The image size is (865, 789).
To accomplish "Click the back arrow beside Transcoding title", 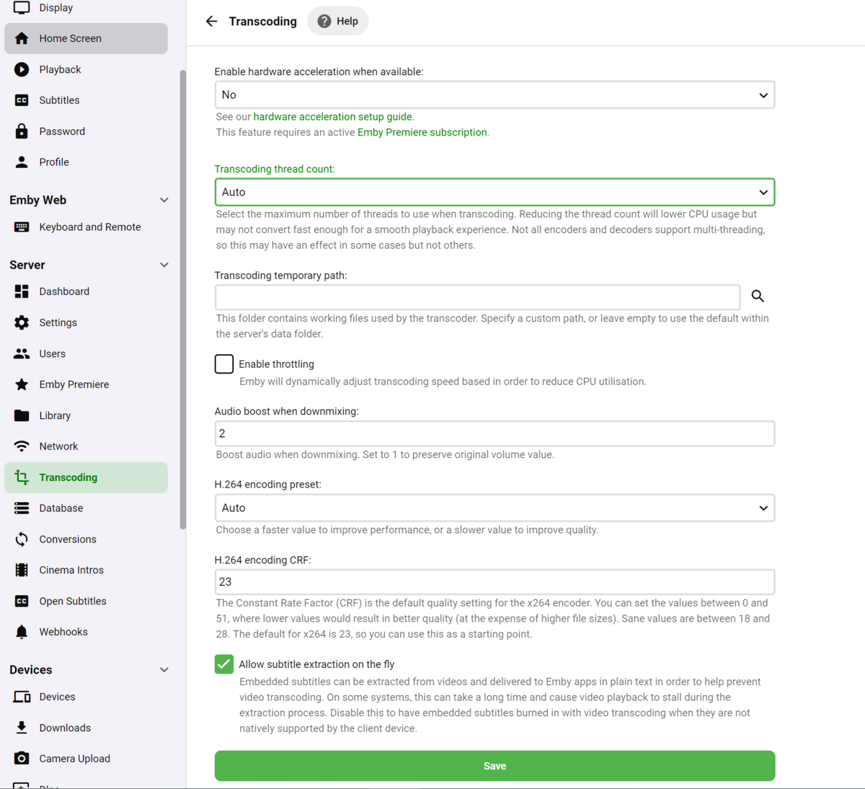I will coord(211,22).
